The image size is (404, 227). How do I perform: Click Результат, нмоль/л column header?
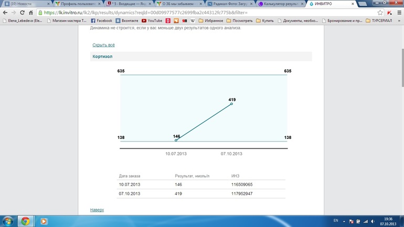click(x=192, y=176)
